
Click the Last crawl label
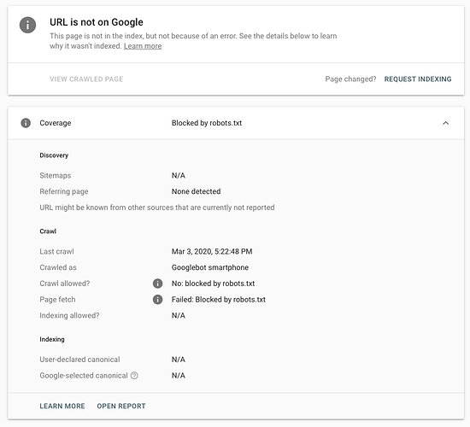pyautogui.click(x=56, y=251)
